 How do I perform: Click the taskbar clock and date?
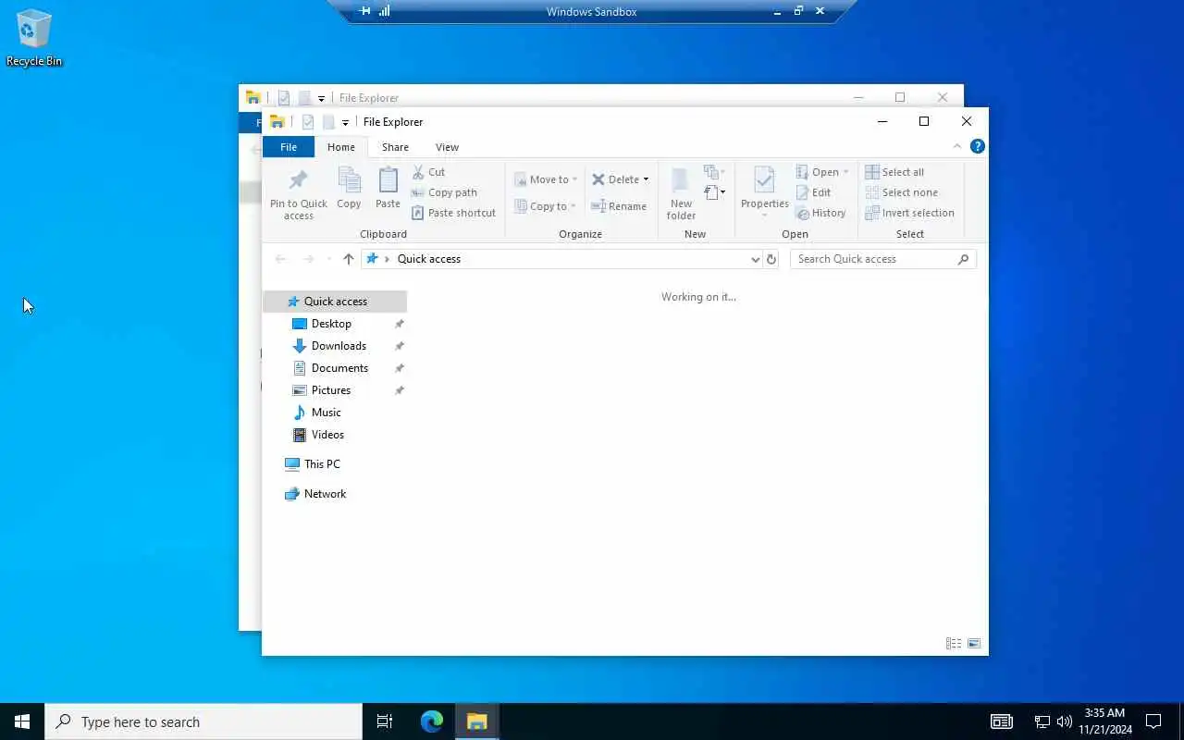click(1105, 721)
